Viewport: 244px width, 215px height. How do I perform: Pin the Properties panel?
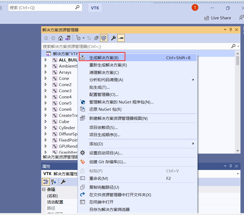231,166
